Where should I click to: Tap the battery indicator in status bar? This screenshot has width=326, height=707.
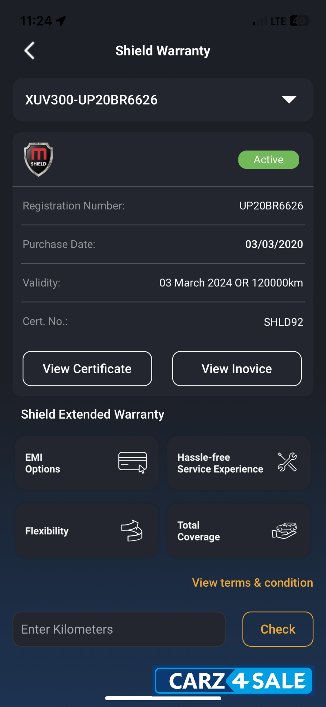[299, 21]
